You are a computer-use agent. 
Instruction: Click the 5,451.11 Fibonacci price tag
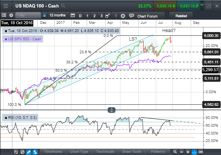click(211, 62)
